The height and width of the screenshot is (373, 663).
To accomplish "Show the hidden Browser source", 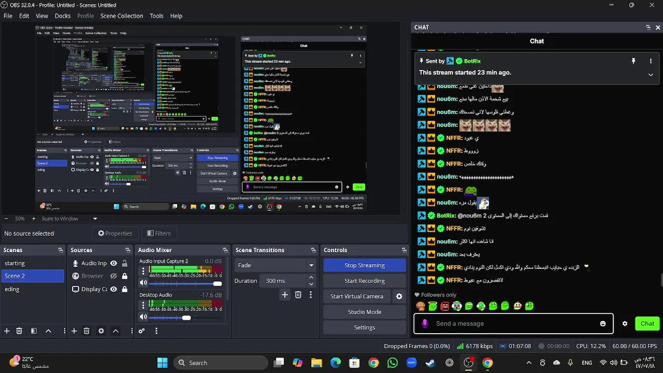I will 113,276.
